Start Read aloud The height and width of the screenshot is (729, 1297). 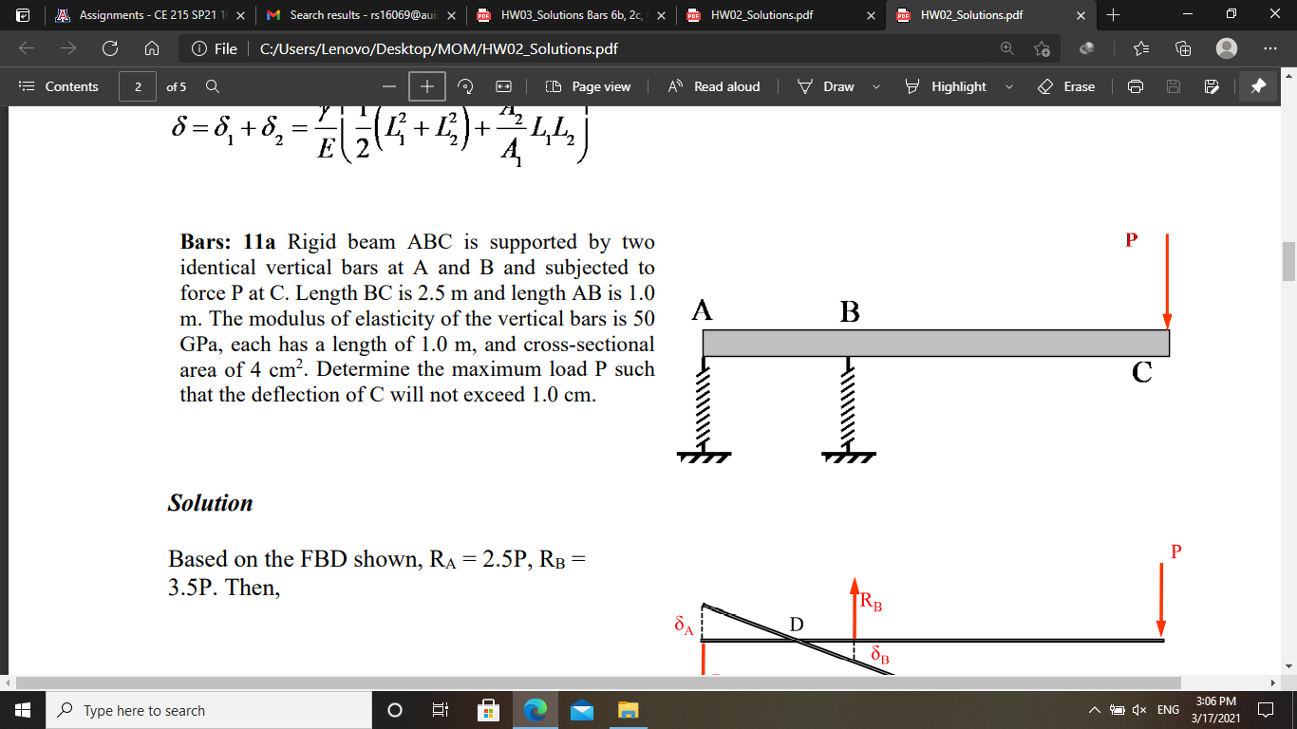point(714,86)
